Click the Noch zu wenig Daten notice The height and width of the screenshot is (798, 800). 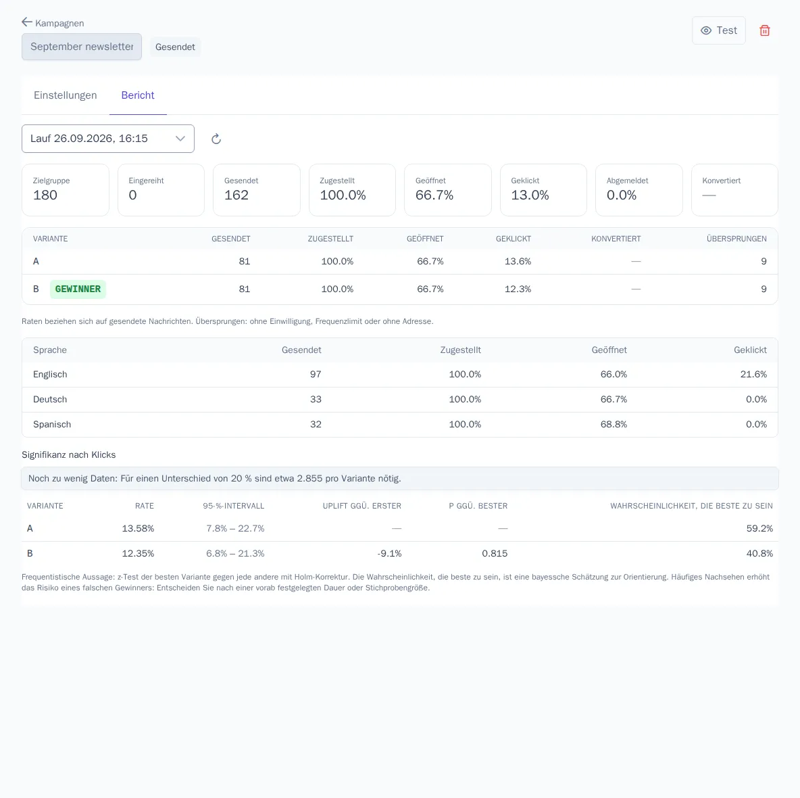(400, 478)
